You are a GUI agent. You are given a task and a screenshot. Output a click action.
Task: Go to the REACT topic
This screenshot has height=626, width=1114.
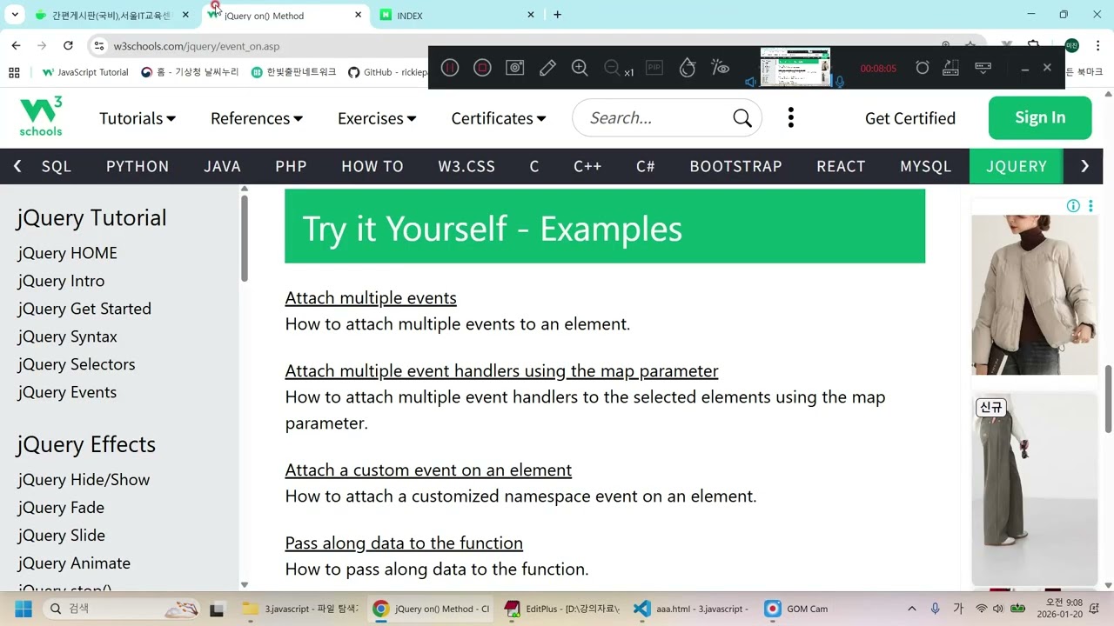(841, 166)
